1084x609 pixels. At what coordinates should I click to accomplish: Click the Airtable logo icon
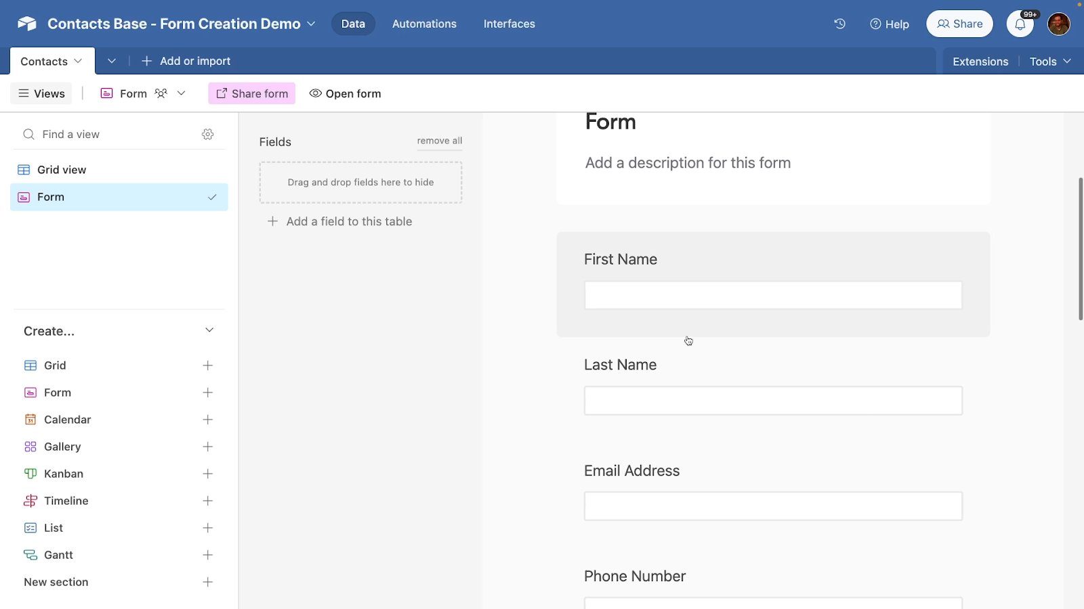coord(27,24)
